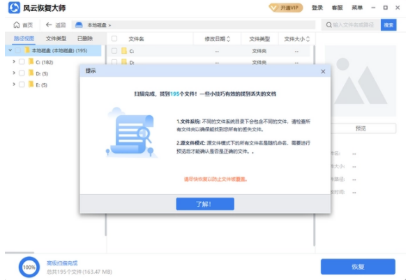Viewport: 408px width, 280px height.
Task: Tick the checkbox for E: (5) in tree
Action: [22, 84]
